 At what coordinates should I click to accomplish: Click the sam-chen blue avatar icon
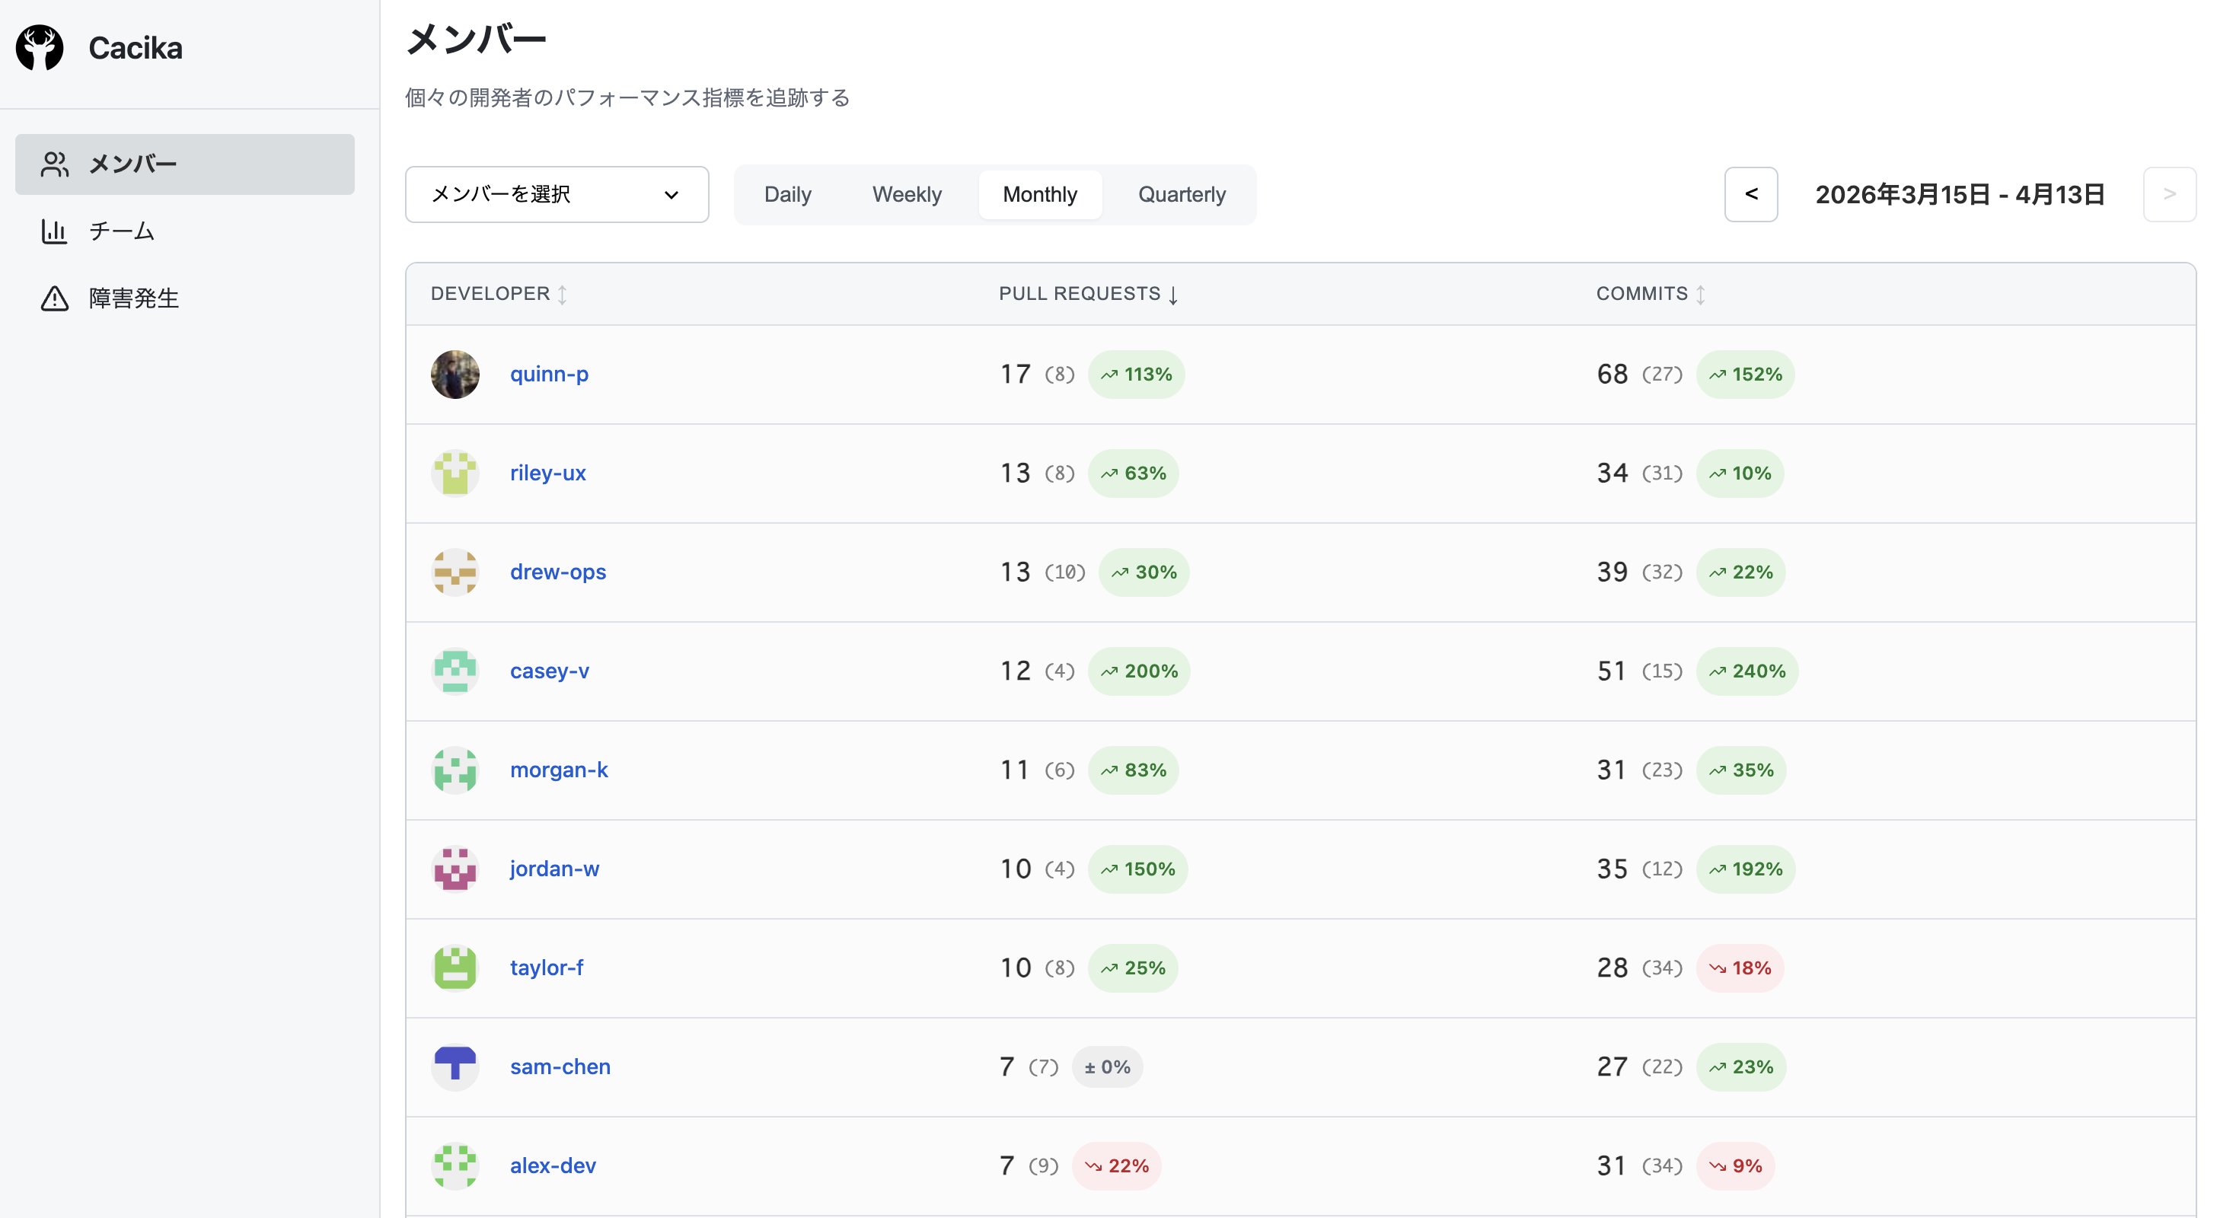455,1067
